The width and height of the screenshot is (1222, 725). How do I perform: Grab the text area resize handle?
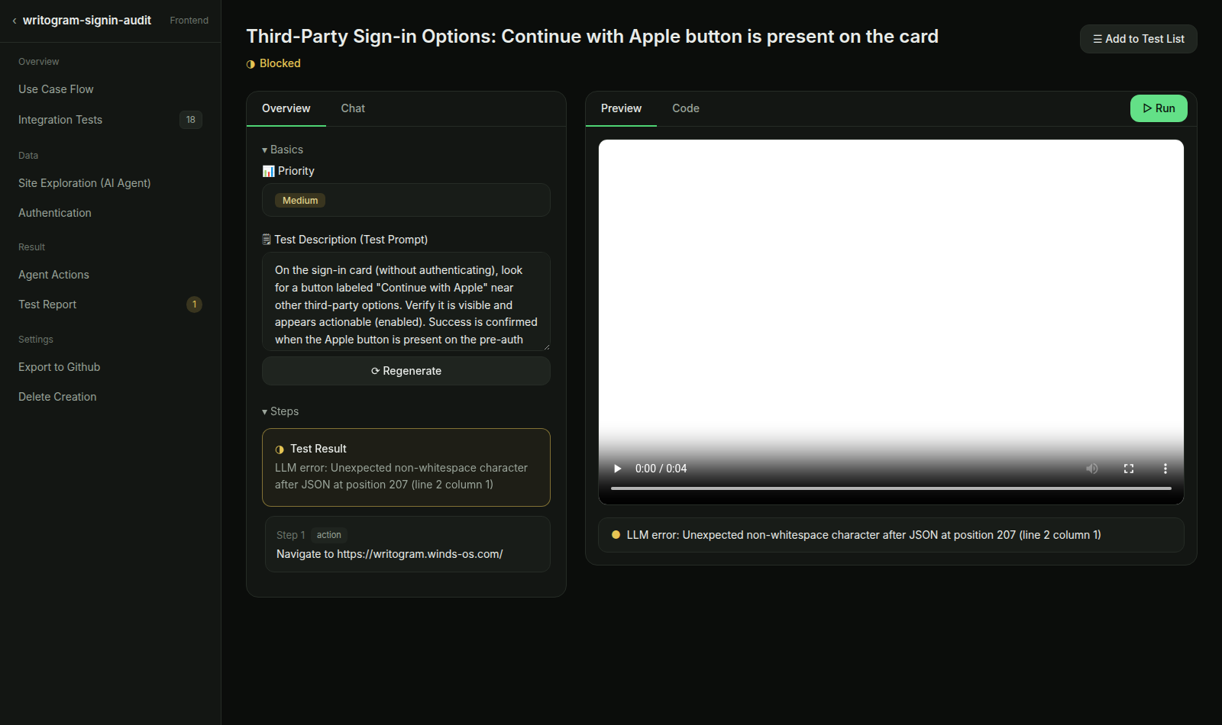pos(546,346)
